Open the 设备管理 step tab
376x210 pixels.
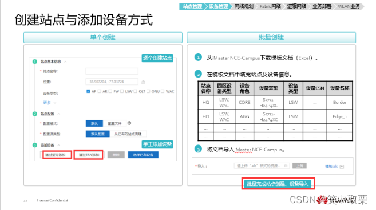(x=218, y=6)
